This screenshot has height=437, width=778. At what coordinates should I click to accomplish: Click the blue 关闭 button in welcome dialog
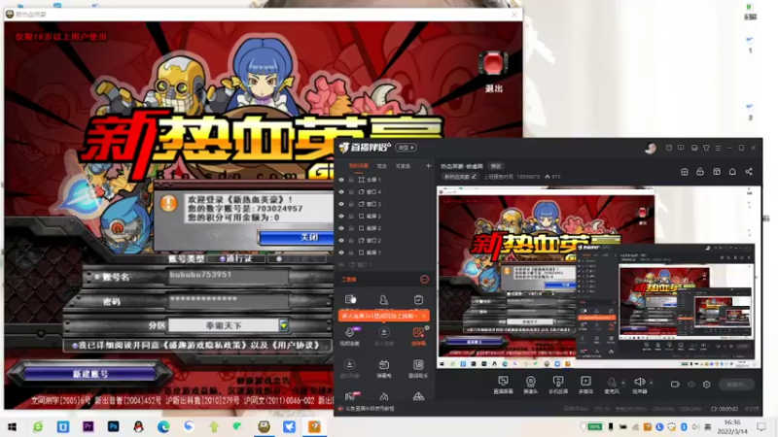coord(297,237)
